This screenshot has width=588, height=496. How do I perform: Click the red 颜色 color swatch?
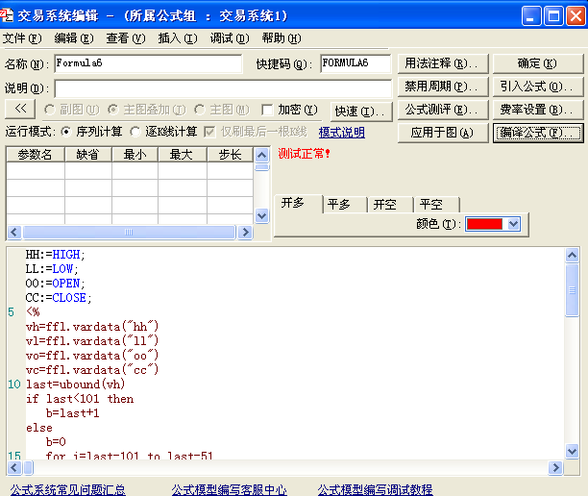tap(484, 224)
